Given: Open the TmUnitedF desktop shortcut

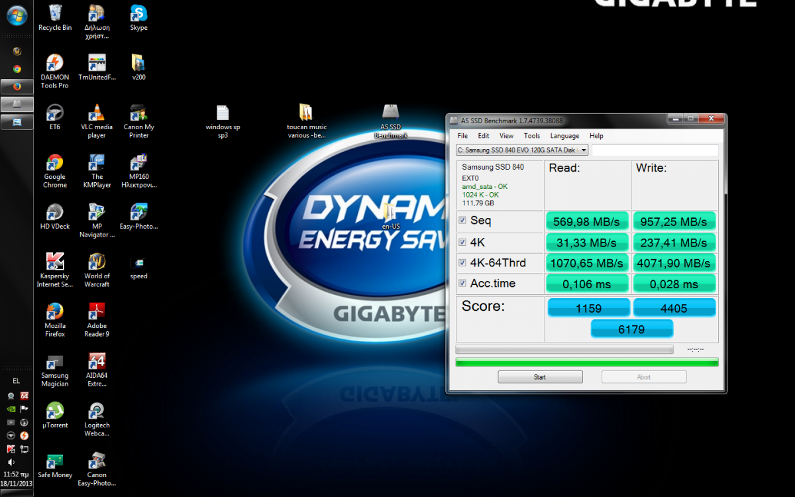Looking at the screenshot, I should [97, 68].
